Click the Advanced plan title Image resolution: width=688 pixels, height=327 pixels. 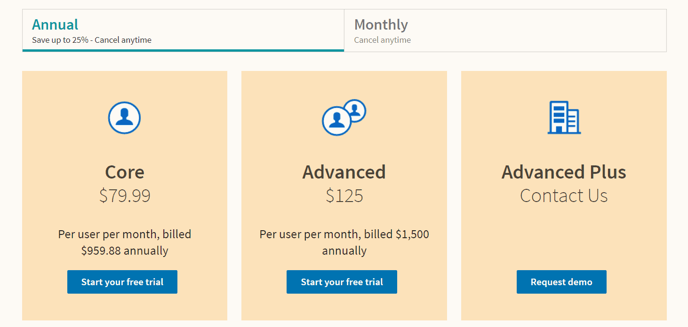(x=344, y=172)
